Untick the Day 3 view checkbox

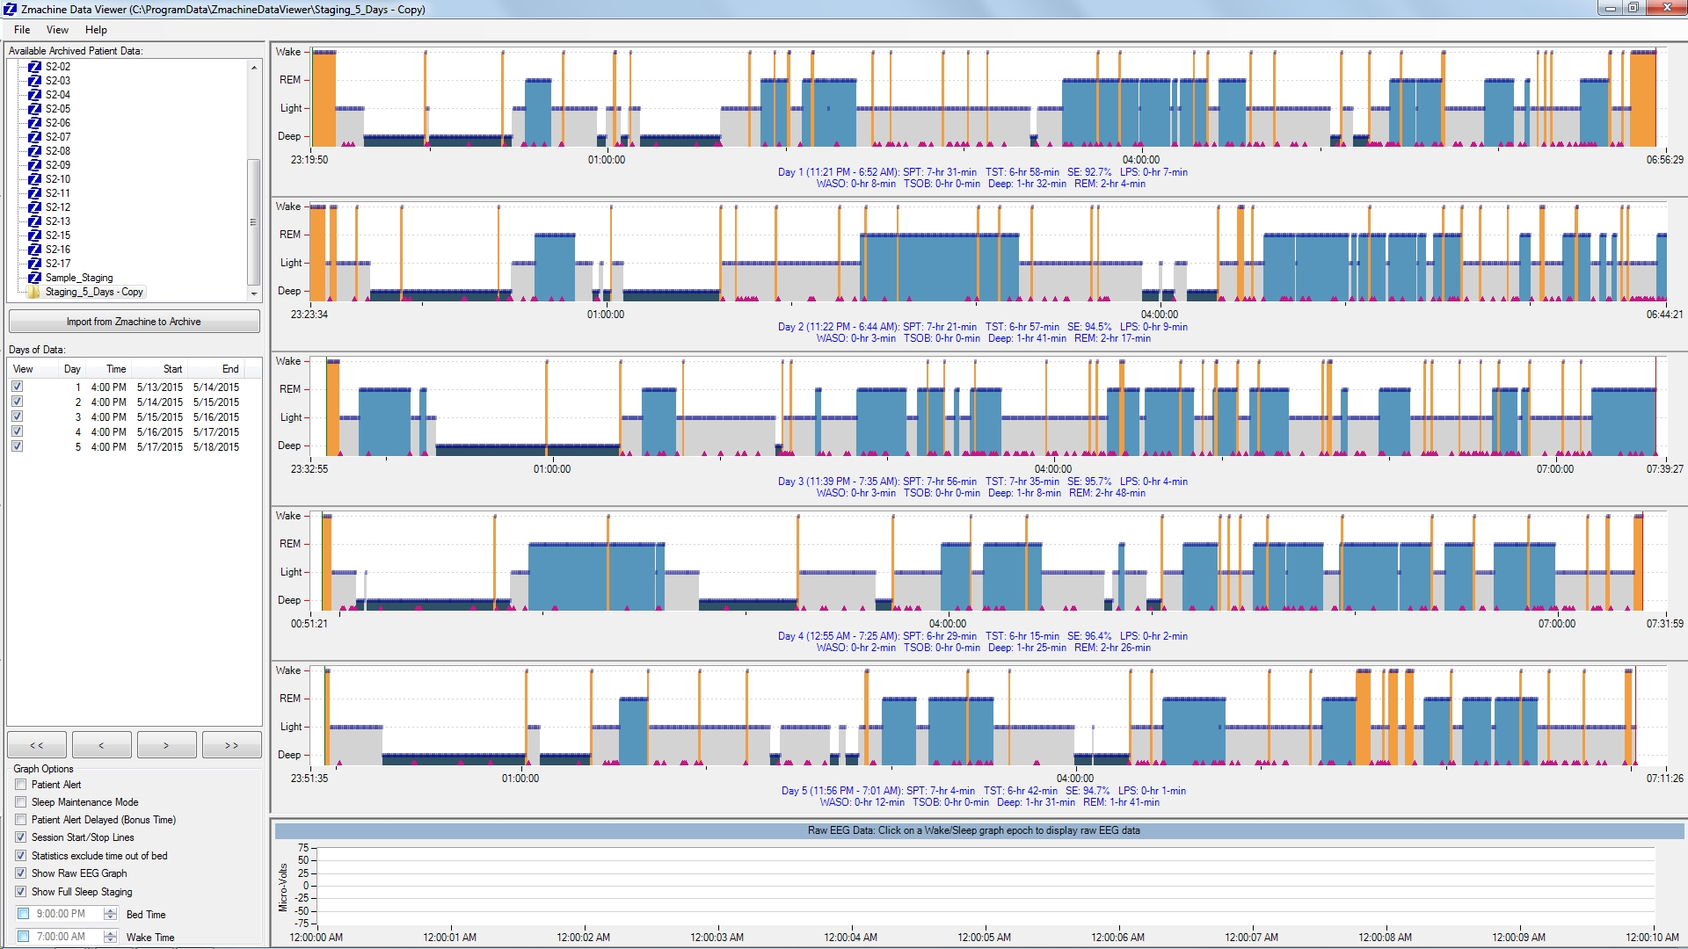click(x=17, y=417)
